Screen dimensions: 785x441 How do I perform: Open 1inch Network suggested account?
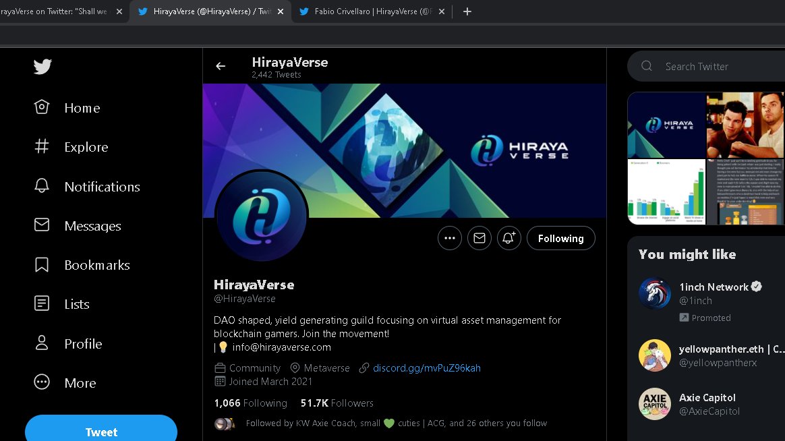coord(714,287)
